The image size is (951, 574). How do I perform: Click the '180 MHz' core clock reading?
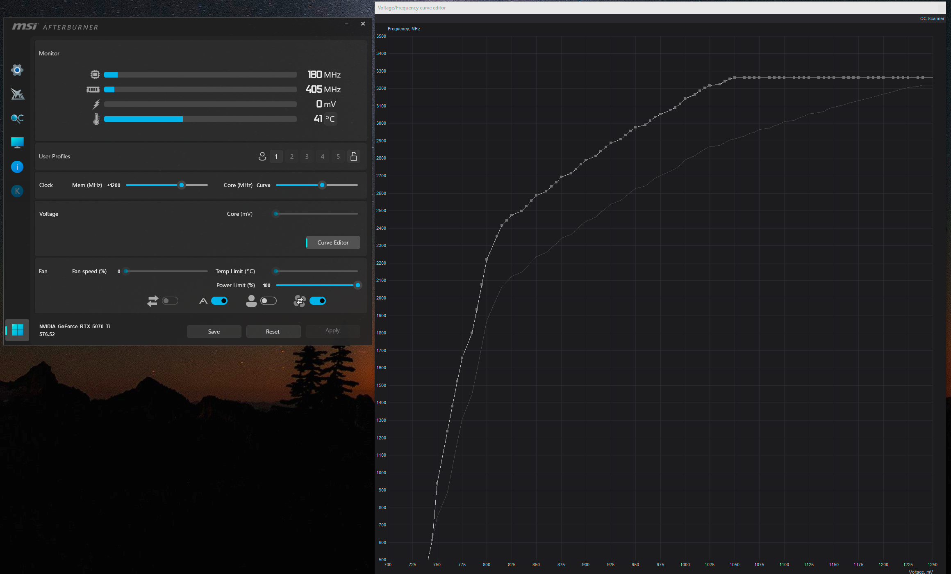(x=324, y=74)
